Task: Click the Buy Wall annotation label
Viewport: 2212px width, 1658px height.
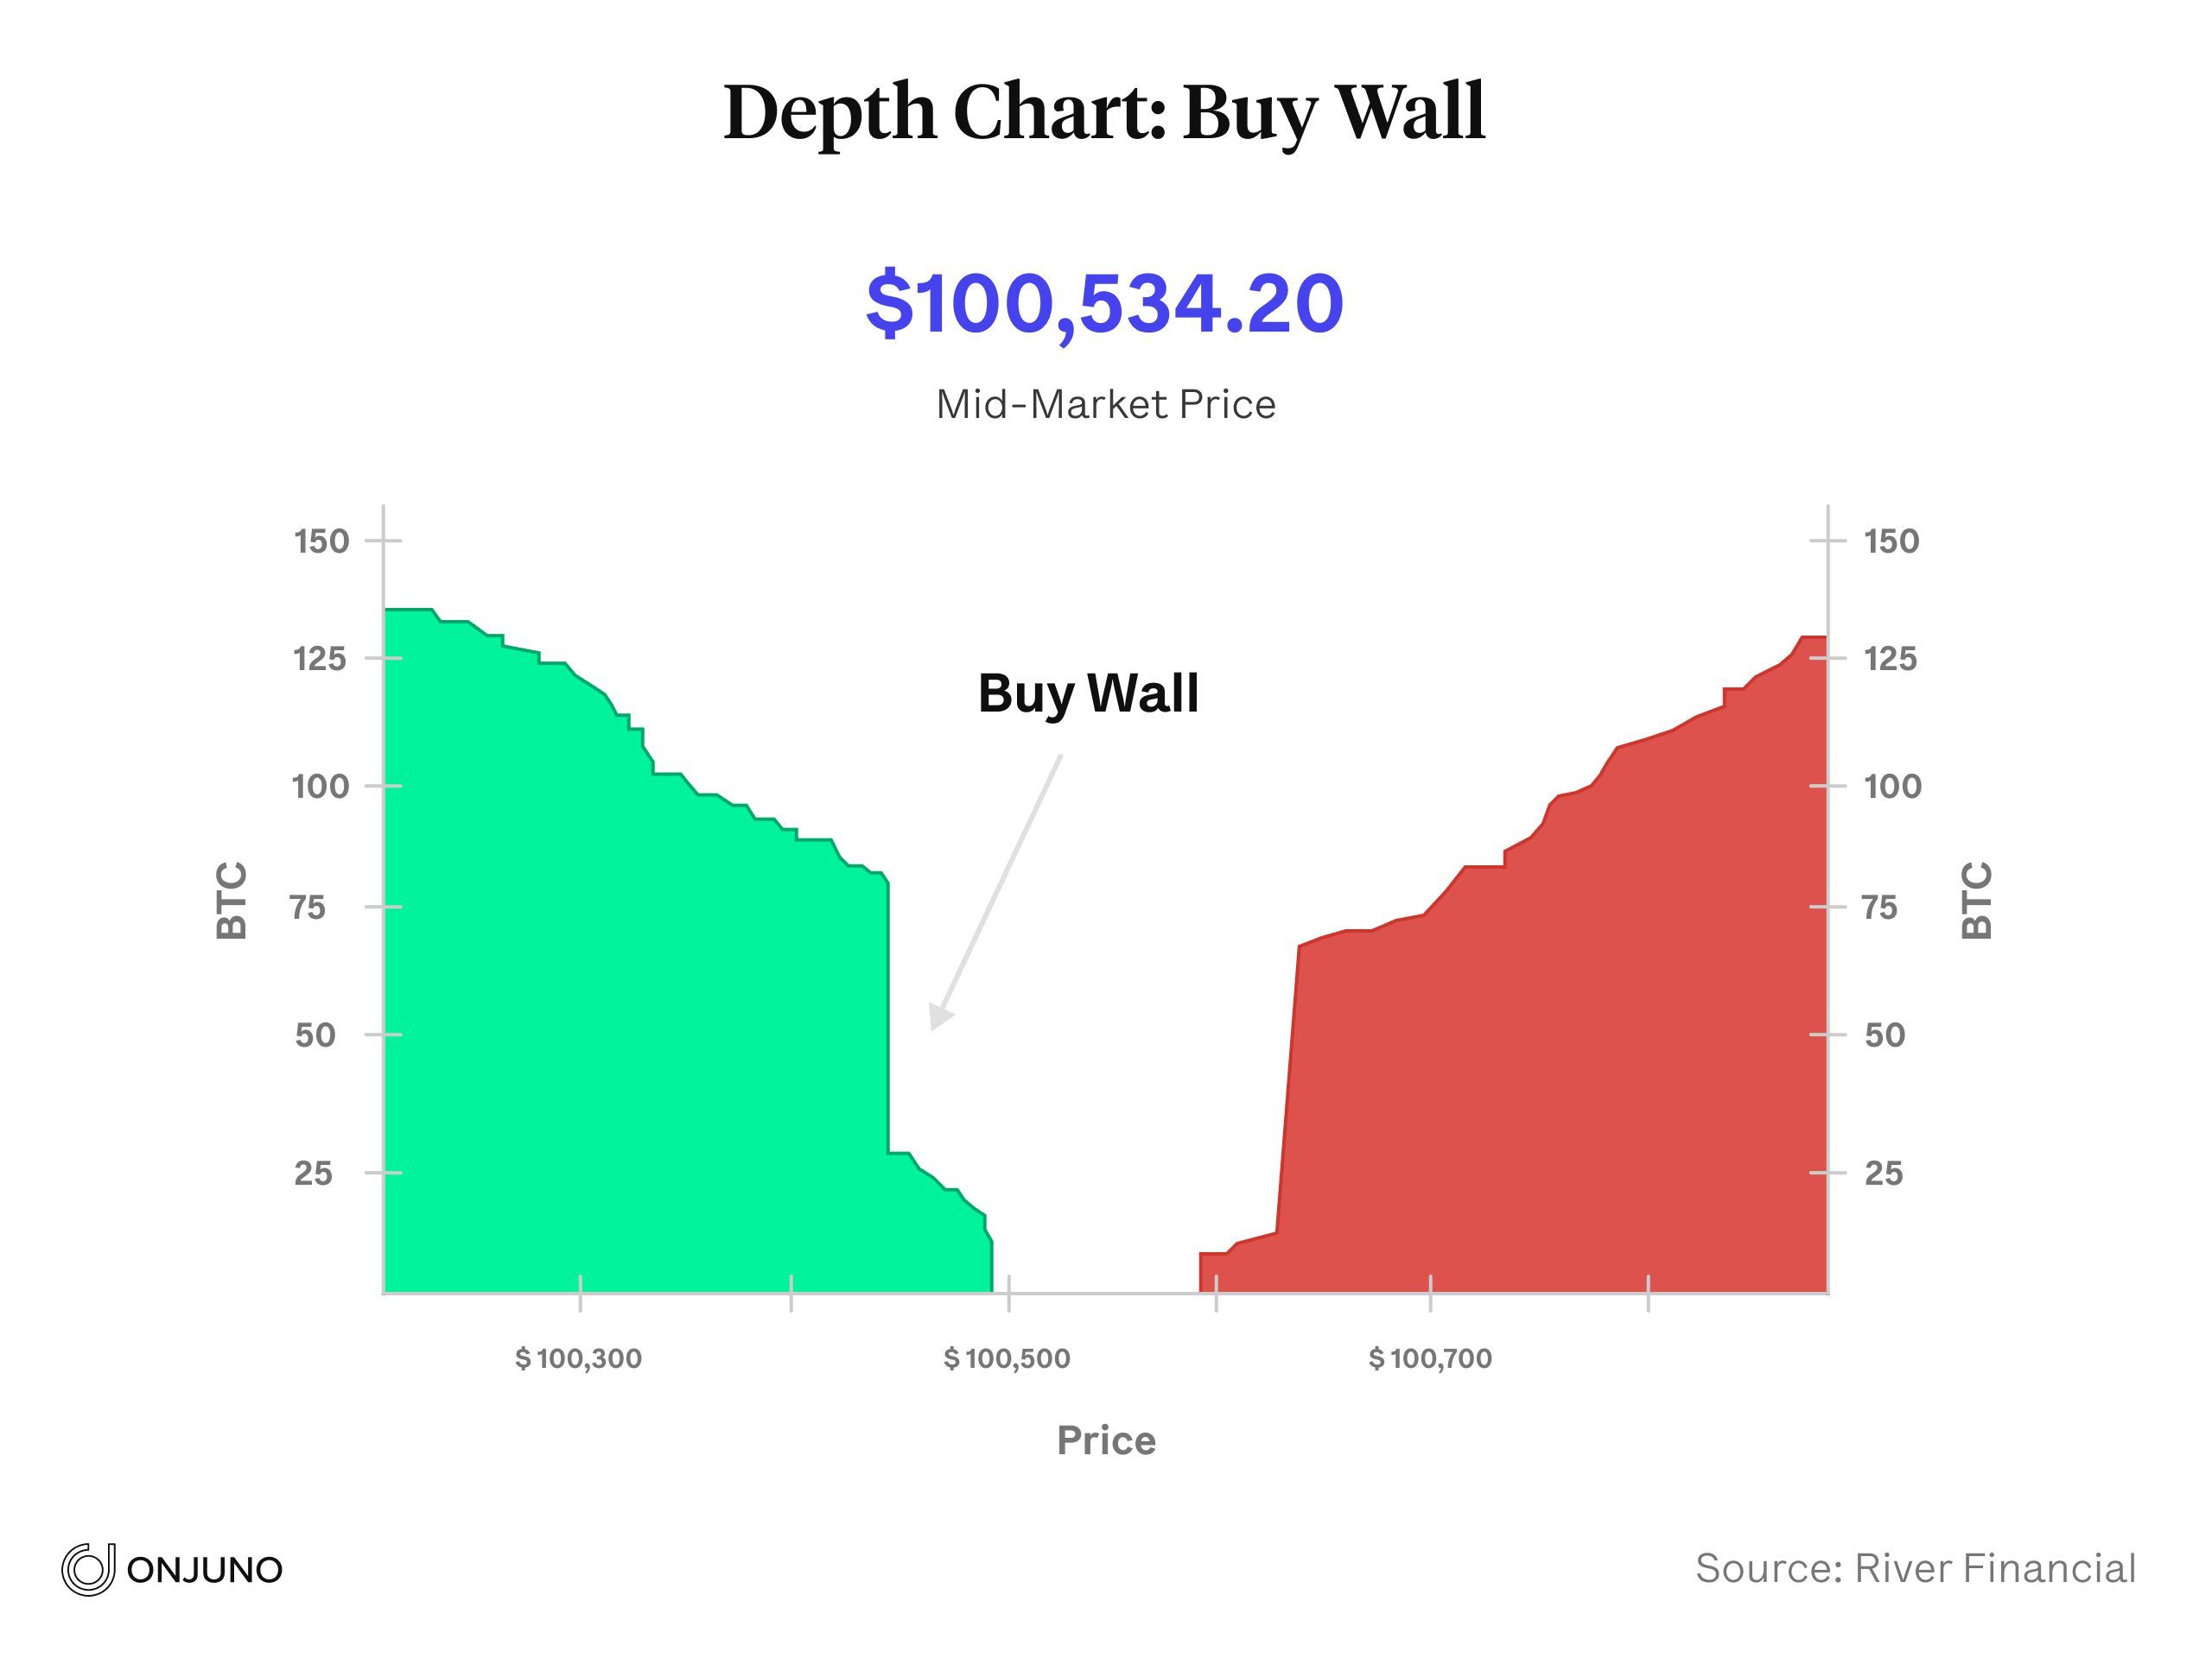Action: (x=1088, y=693)
